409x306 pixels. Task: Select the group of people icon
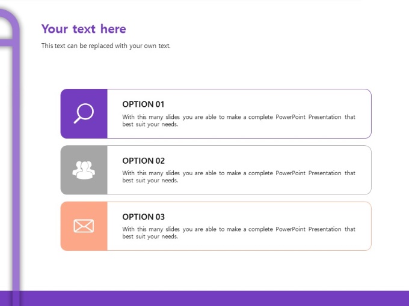[x=84, y=170]
